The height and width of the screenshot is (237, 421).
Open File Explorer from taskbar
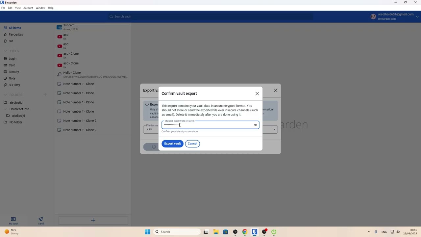pyautogui.click(x=216, y=232)
